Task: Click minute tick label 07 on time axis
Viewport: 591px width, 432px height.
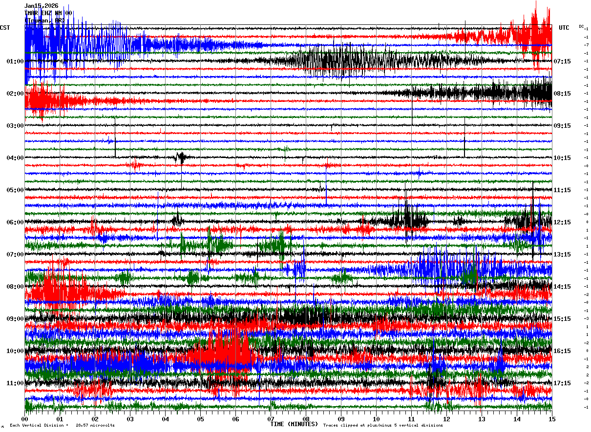Action: click(x=271, y=419)
